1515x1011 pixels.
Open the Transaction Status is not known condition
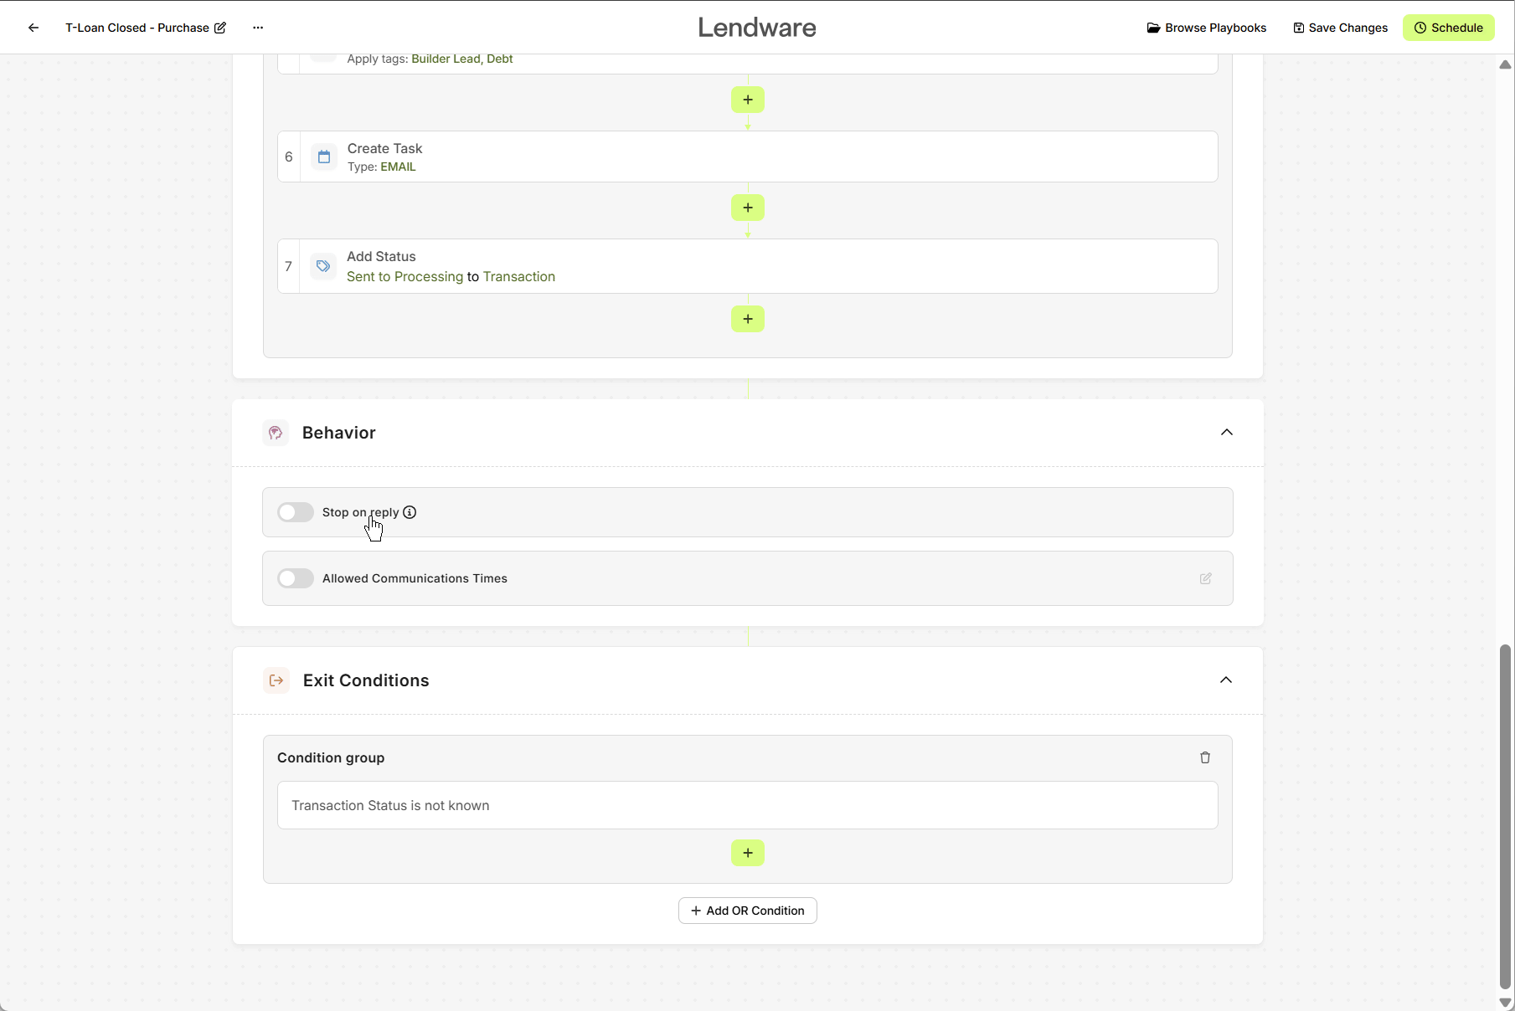747,805
